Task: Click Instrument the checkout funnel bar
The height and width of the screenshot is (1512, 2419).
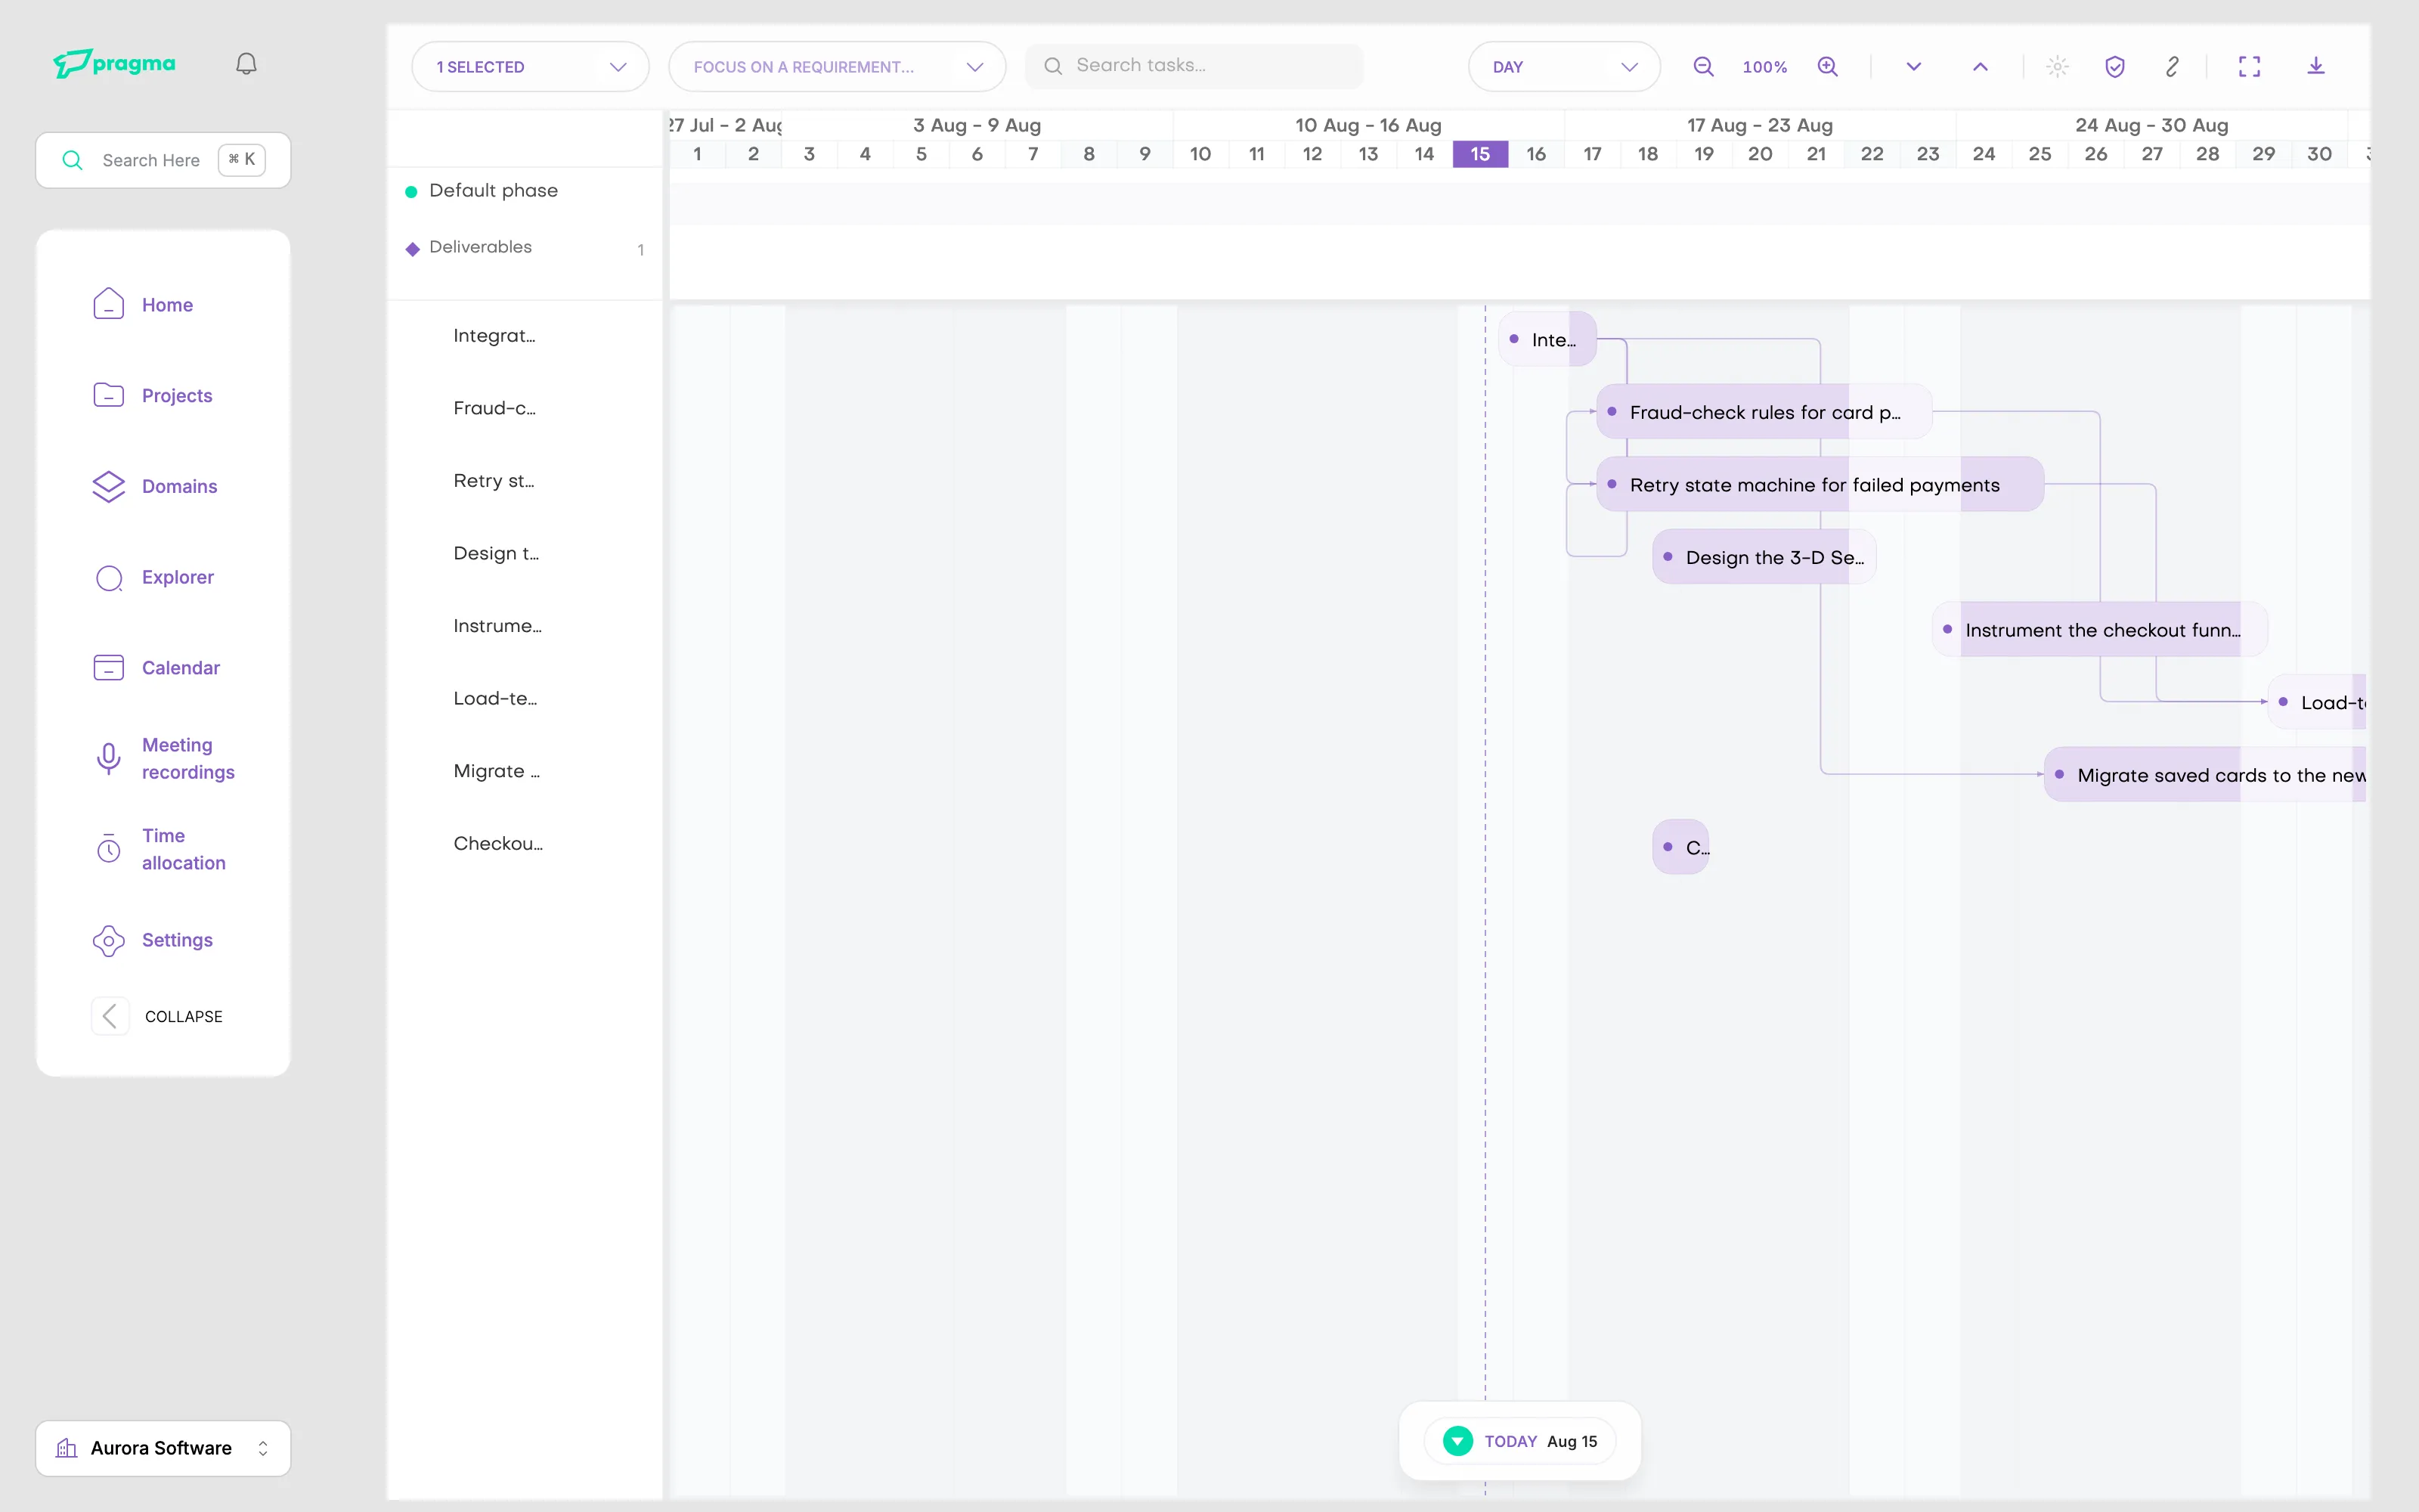Action: coord(2100,629)
